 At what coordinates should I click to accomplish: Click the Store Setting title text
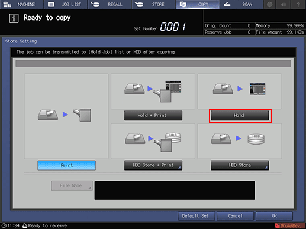(21, 41)
